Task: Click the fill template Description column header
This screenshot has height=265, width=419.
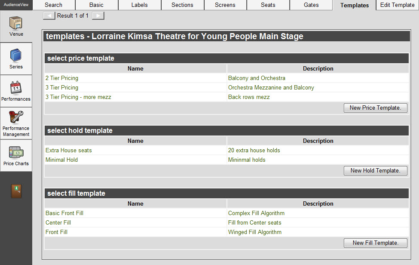Action: [x=318, y=203]
